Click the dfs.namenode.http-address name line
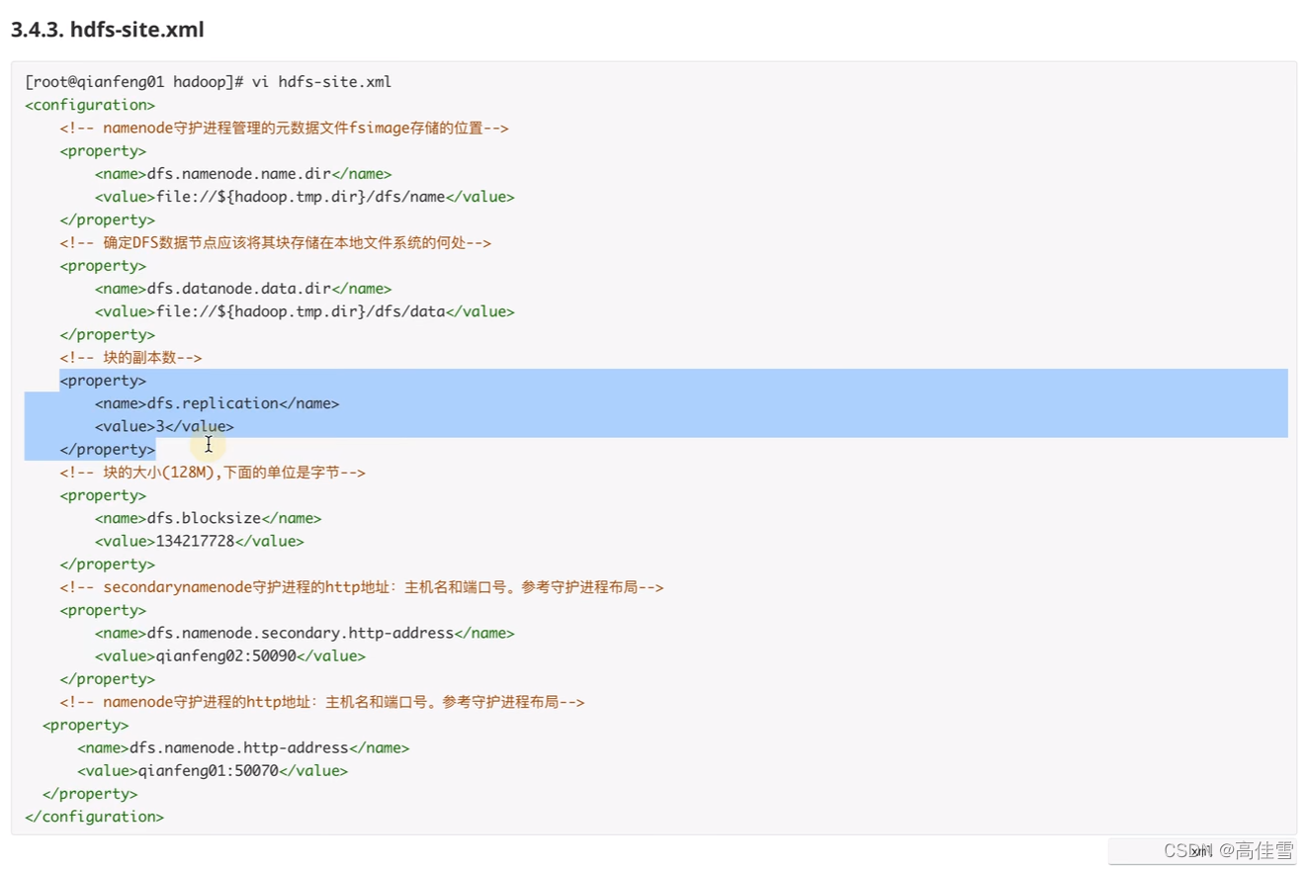 click(243, 747)
